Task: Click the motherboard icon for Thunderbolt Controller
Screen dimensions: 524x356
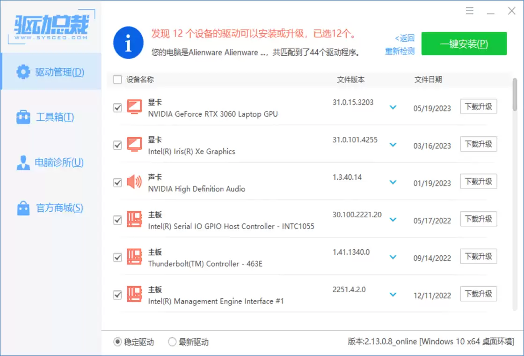Action: tap(134, 257)
